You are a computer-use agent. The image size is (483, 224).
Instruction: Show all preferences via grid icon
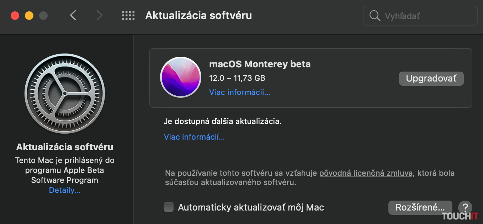(x=128, y=15)
